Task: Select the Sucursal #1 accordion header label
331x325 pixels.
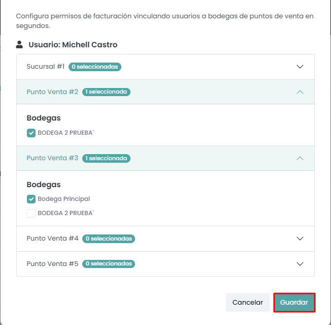Action: tap(46, 67)
